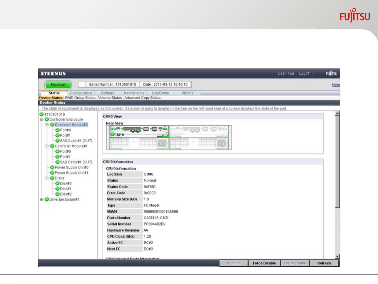The width and height of the screenshot is (378, 284).
Task: Click the greyed-out Force Enable button
Action: 295,263
